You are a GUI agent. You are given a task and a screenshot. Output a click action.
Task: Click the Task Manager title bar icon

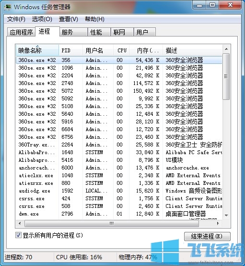tap(8, 7)
